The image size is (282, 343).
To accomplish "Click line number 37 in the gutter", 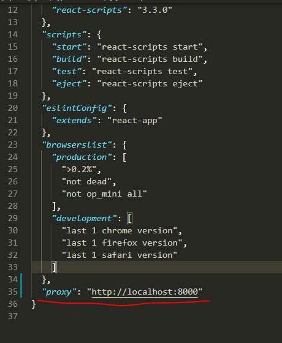I will click(13, 316).
